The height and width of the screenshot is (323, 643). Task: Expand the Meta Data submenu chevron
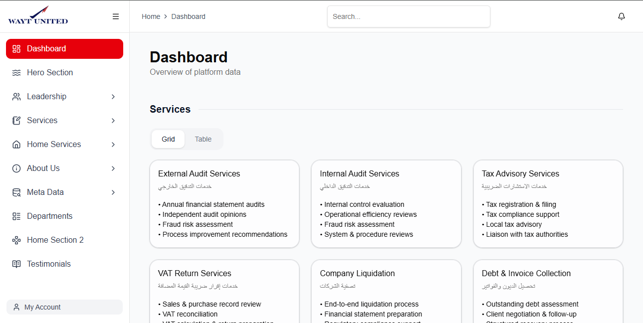tap(113, 192)
